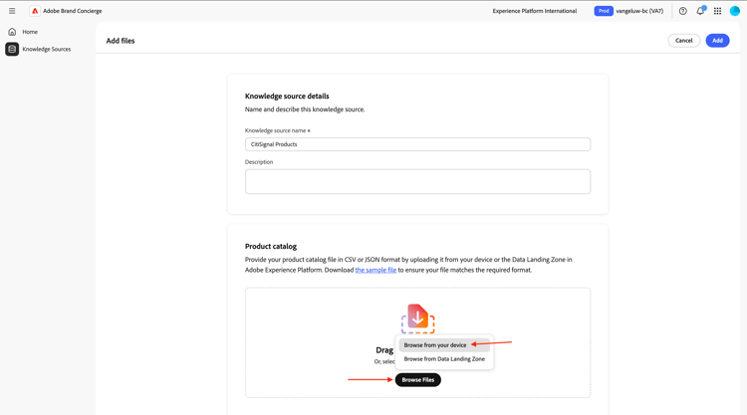Open the app switcher grid icon

coord(717,11)
